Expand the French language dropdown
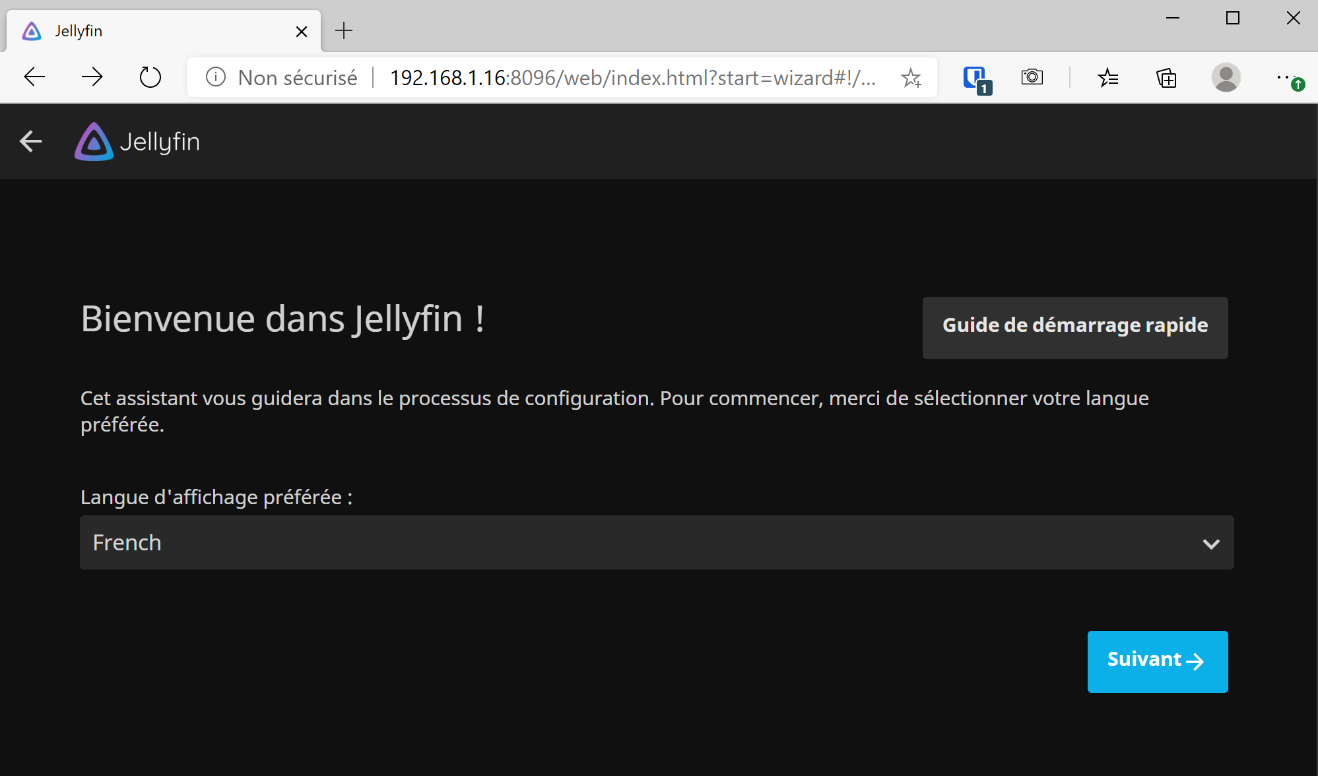1318x776 pixels. point(656,542)
